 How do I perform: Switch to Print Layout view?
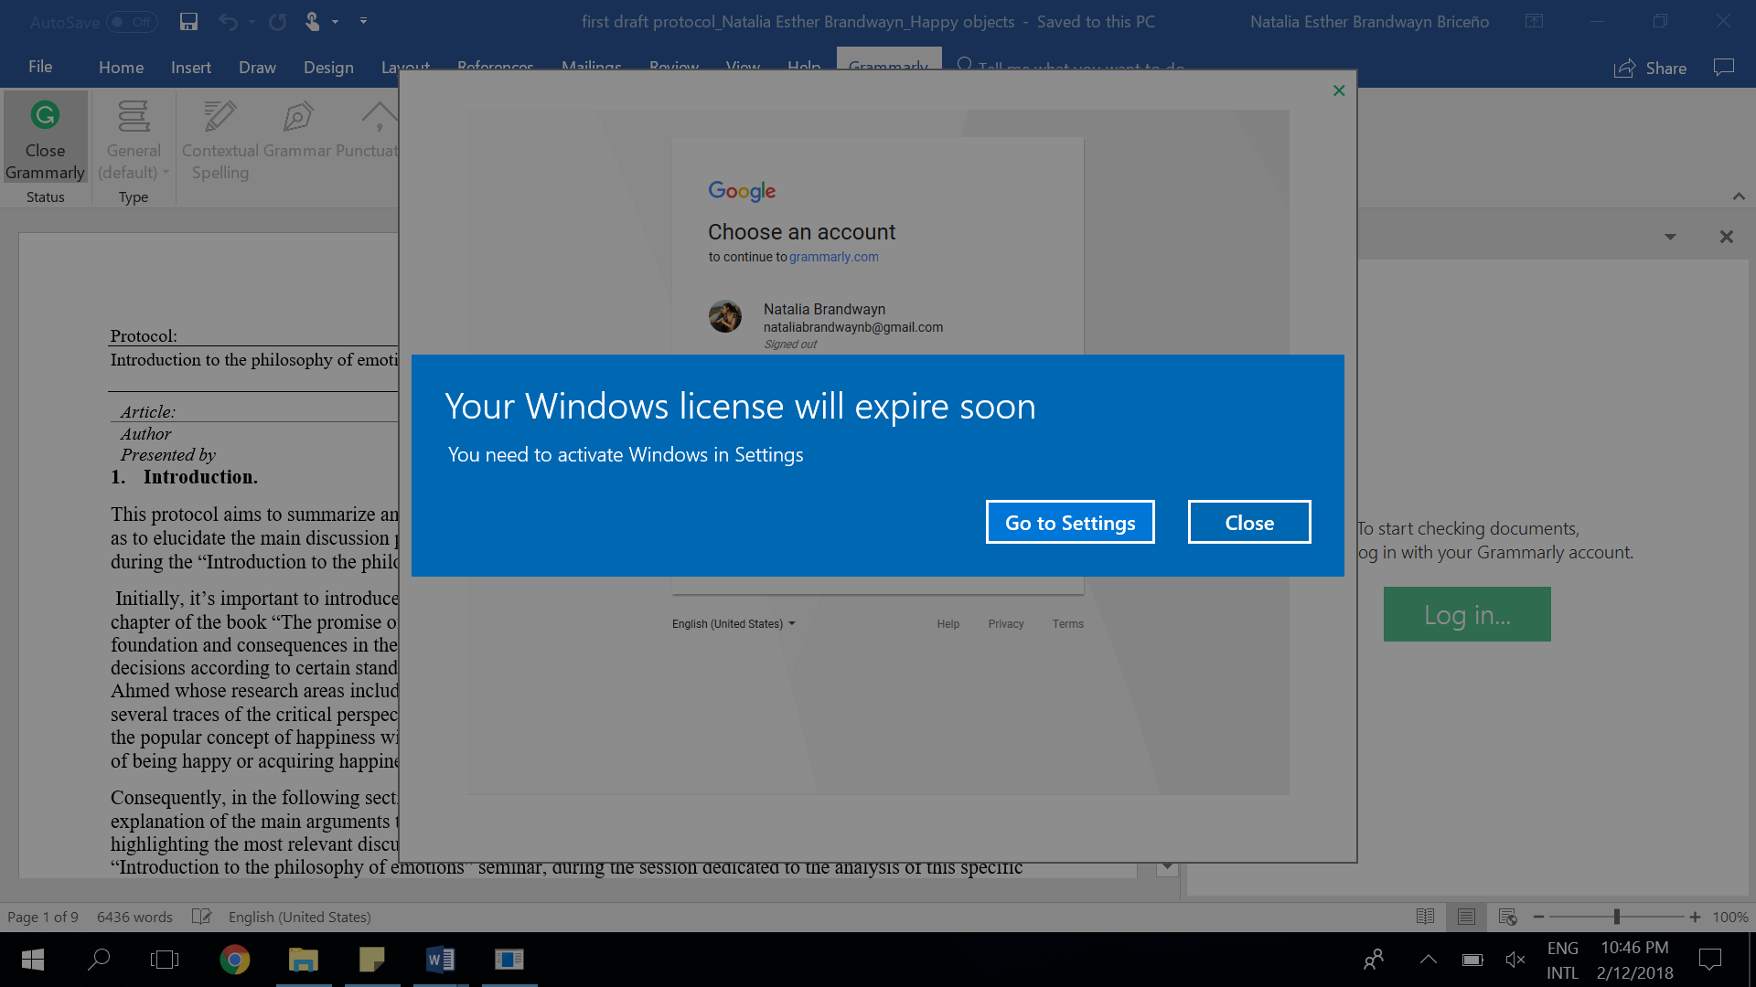(x=1466, y=917)
